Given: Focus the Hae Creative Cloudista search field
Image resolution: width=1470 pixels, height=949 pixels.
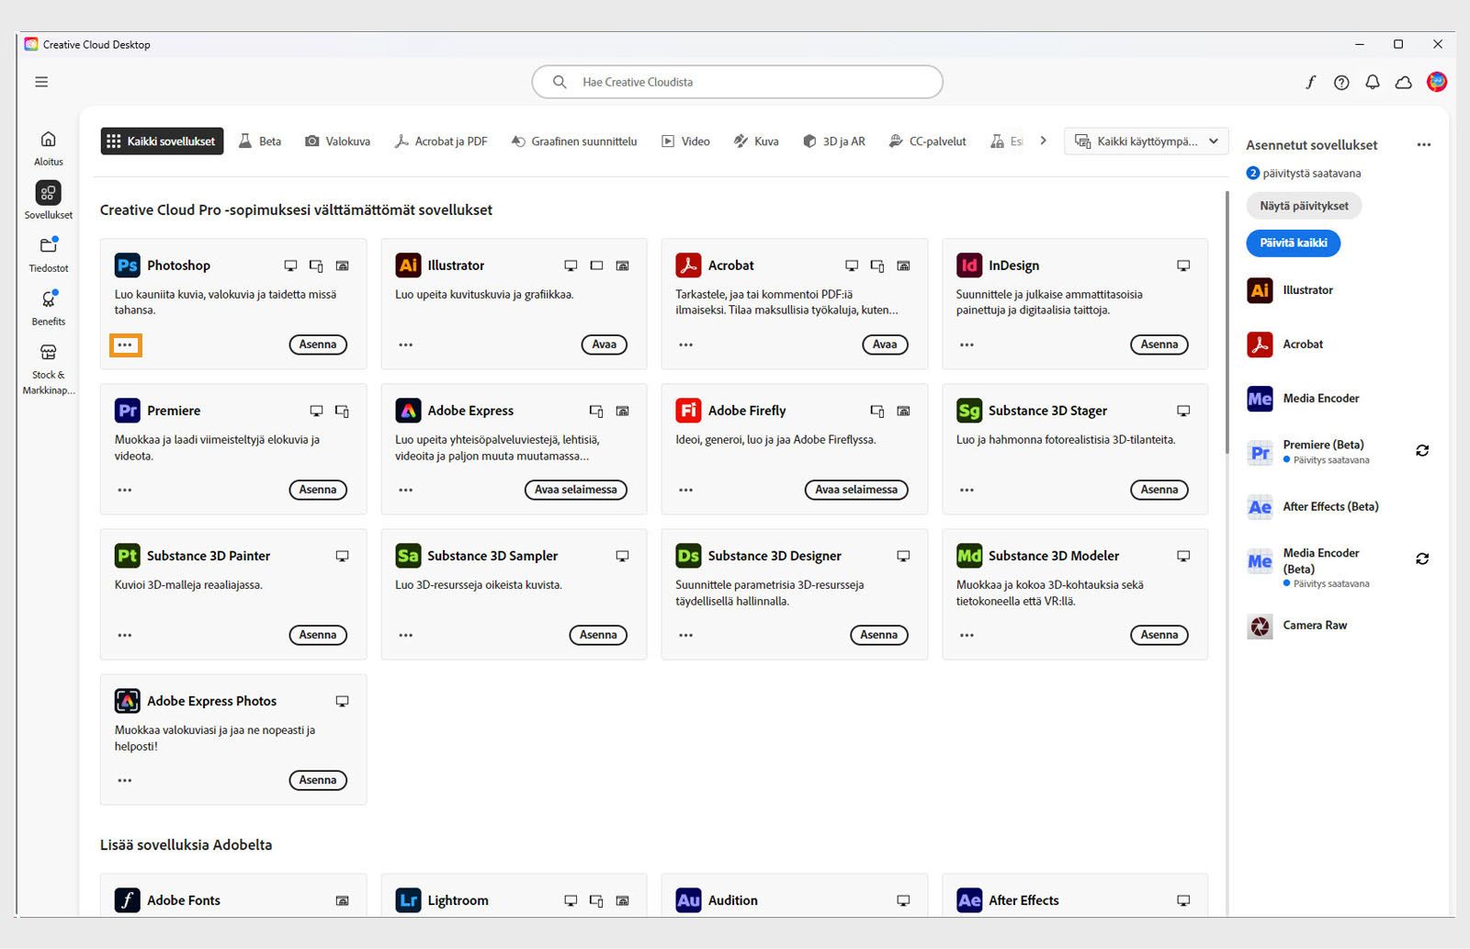Looking at the screenshot, I should point(737,82).
